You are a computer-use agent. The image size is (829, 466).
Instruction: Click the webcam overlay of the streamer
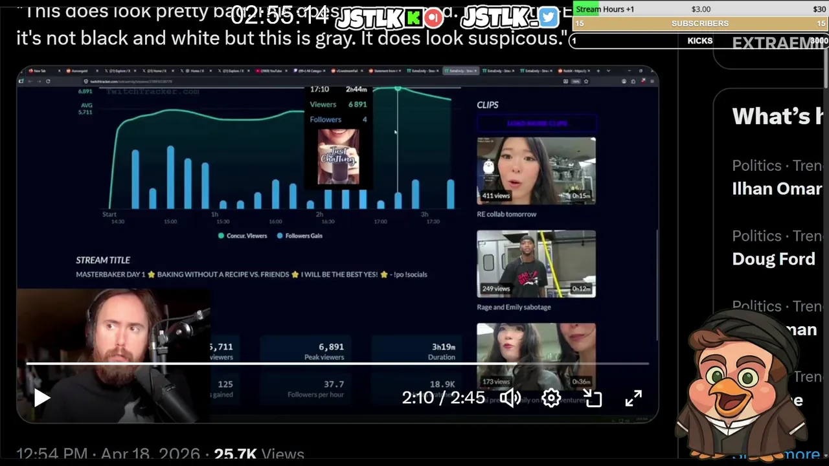[113, 355]
